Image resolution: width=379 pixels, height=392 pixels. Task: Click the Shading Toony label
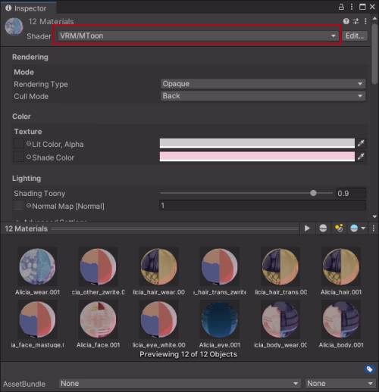pos(39,194)
